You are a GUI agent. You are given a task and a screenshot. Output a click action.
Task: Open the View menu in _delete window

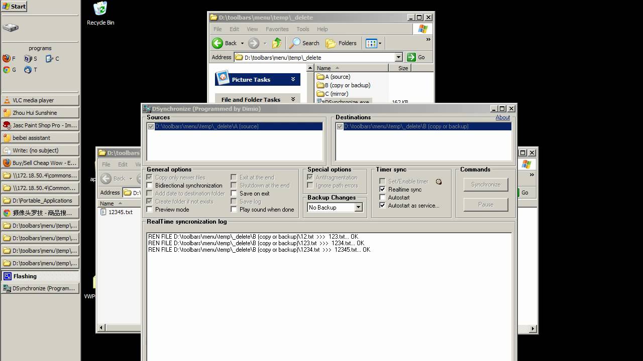coord(252,29)
